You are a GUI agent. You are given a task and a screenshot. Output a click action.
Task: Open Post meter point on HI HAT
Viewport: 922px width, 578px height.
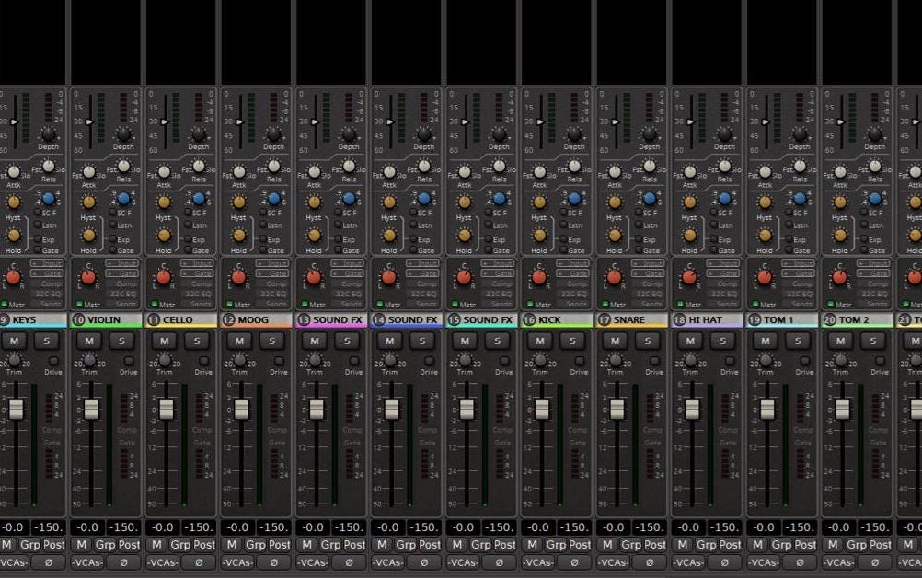pyautogui.click(x=731, y=545)
